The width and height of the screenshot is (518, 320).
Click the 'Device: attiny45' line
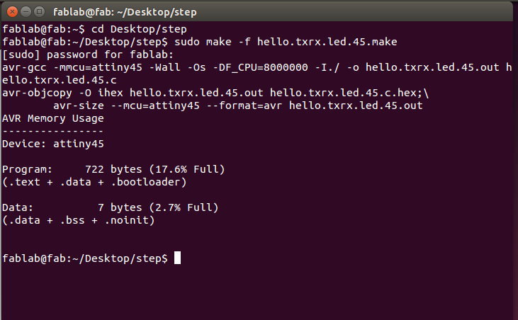(53, 144)
